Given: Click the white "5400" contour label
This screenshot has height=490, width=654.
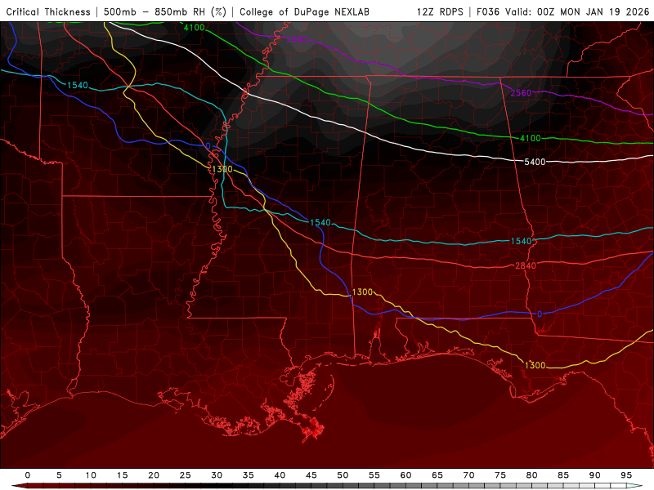Looking at the screenshot, I should click(535, 162).
